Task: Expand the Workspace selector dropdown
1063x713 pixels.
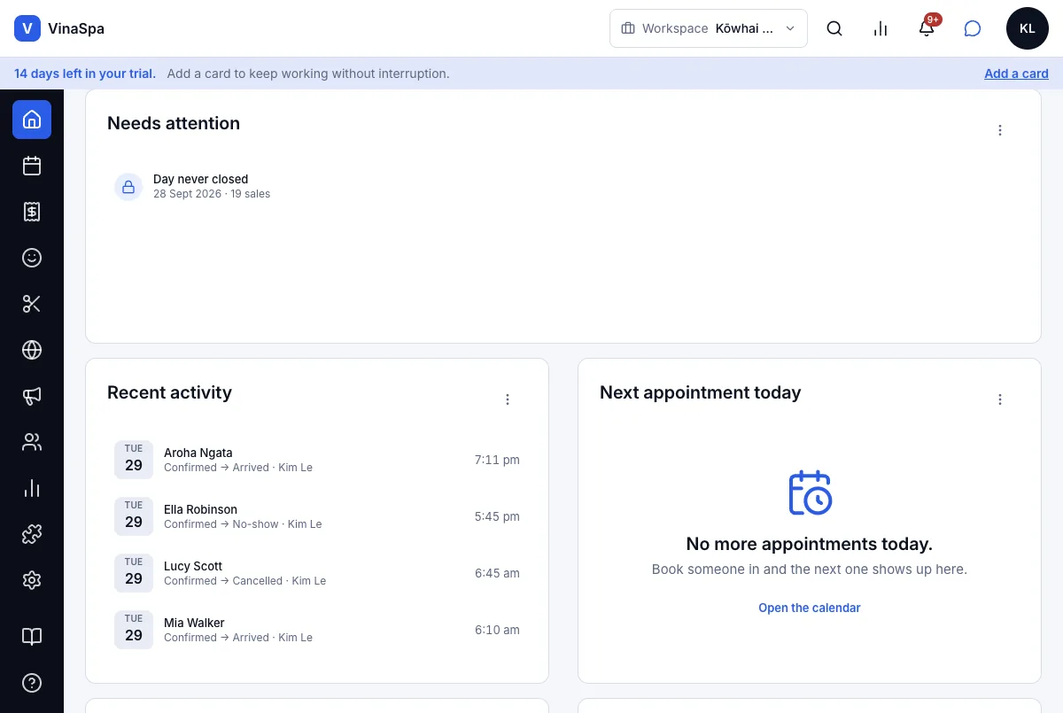Action: pos(709,28)
